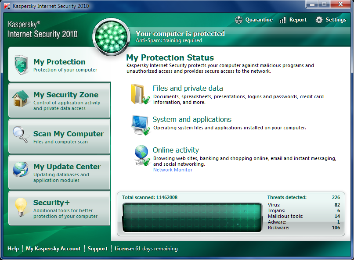Open the Network Monitor link
Viewport: 354px width, 260px height.
173,170
